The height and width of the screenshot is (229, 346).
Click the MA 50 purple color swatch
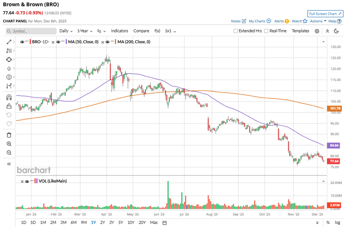(x=66, y=42)
